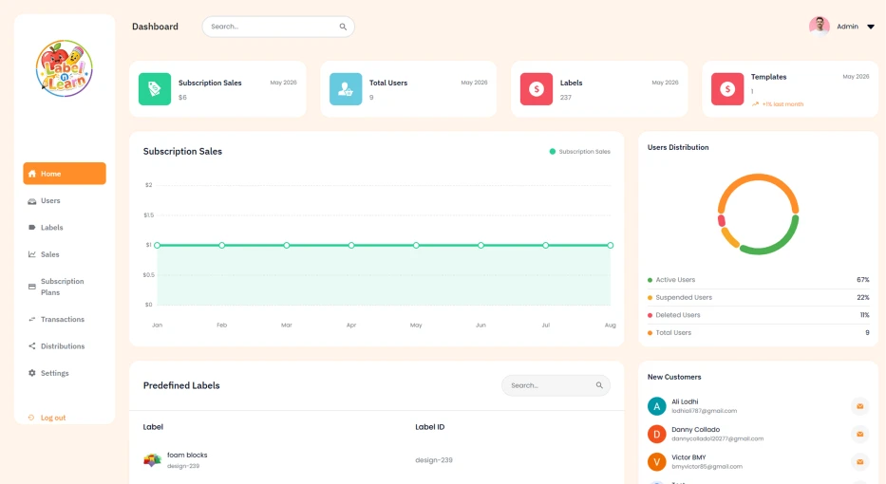Click the Users icon in sidebar
Viewport: 886px width, 484px height.
[x=32, y=201]
